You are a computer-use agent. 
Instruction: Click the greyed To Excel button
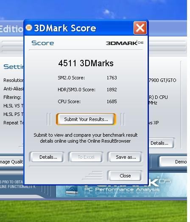(x=85, y=157)
